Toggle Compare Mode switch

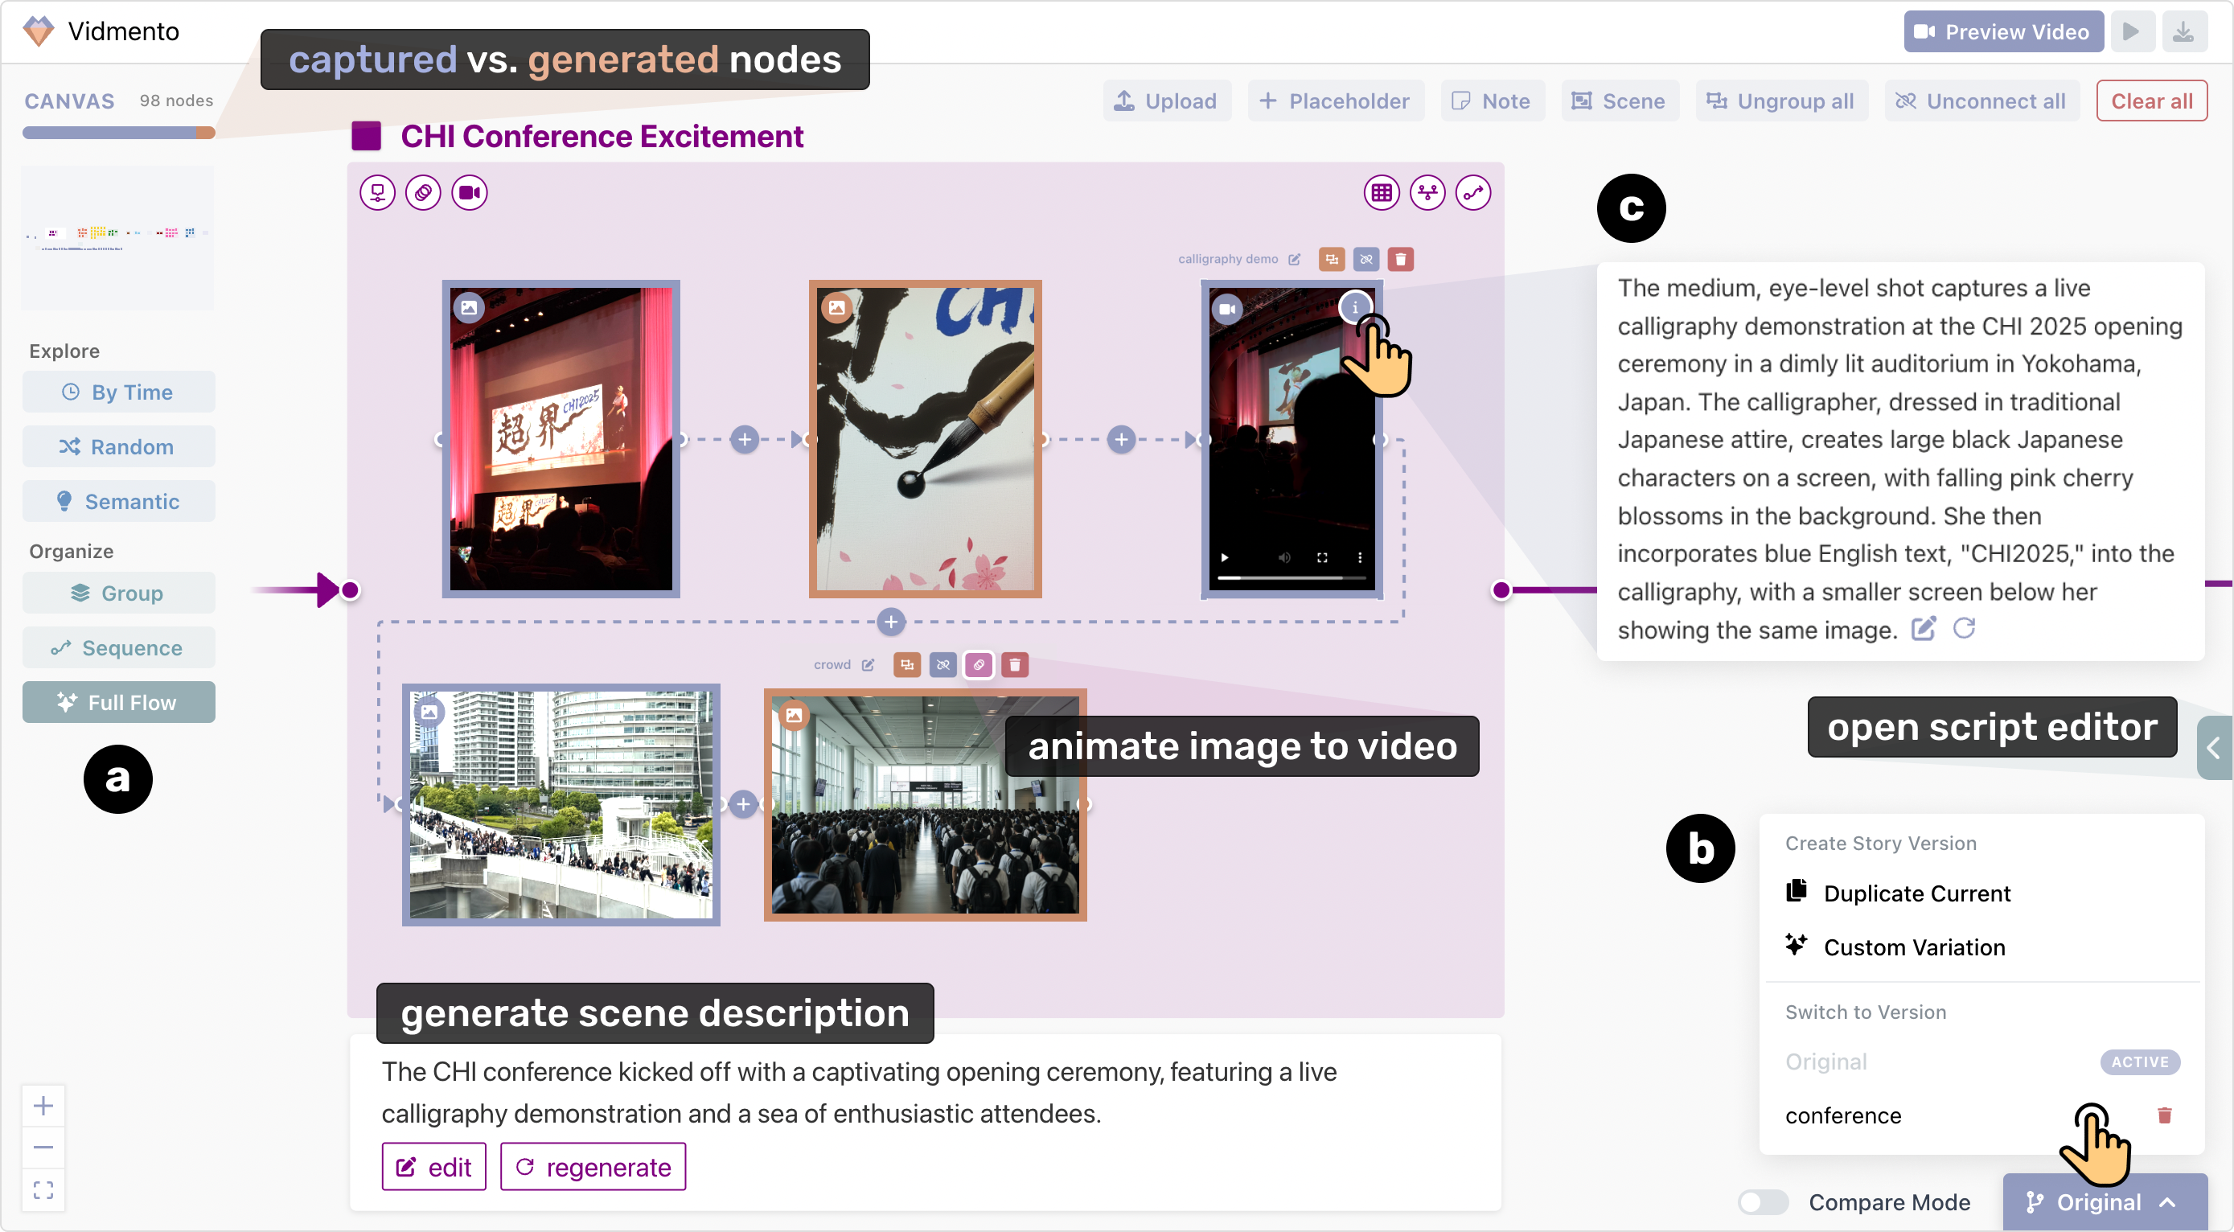point(1763,1202)
